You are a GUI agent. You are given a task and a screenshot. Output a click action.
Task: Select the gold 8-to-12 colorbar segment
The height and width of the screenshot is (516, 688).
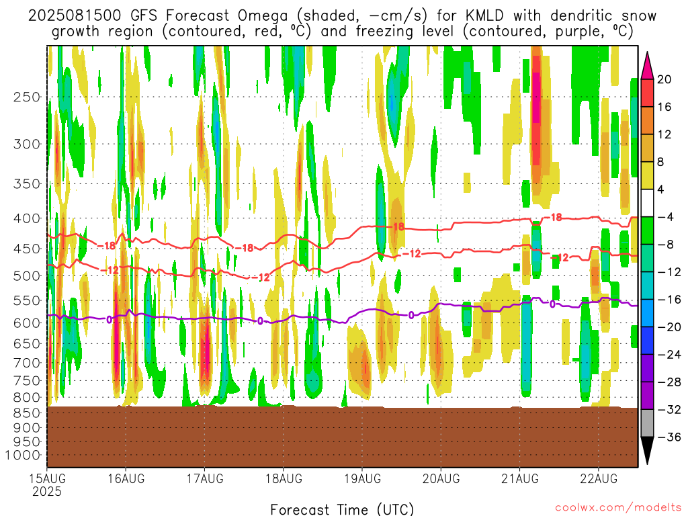tap(647, 148)
